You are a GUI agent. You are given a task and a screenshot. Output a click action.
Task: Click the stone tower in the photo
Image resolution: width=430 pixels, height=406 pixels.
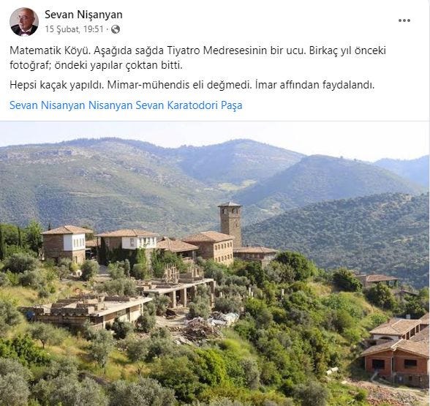point(230,224)
